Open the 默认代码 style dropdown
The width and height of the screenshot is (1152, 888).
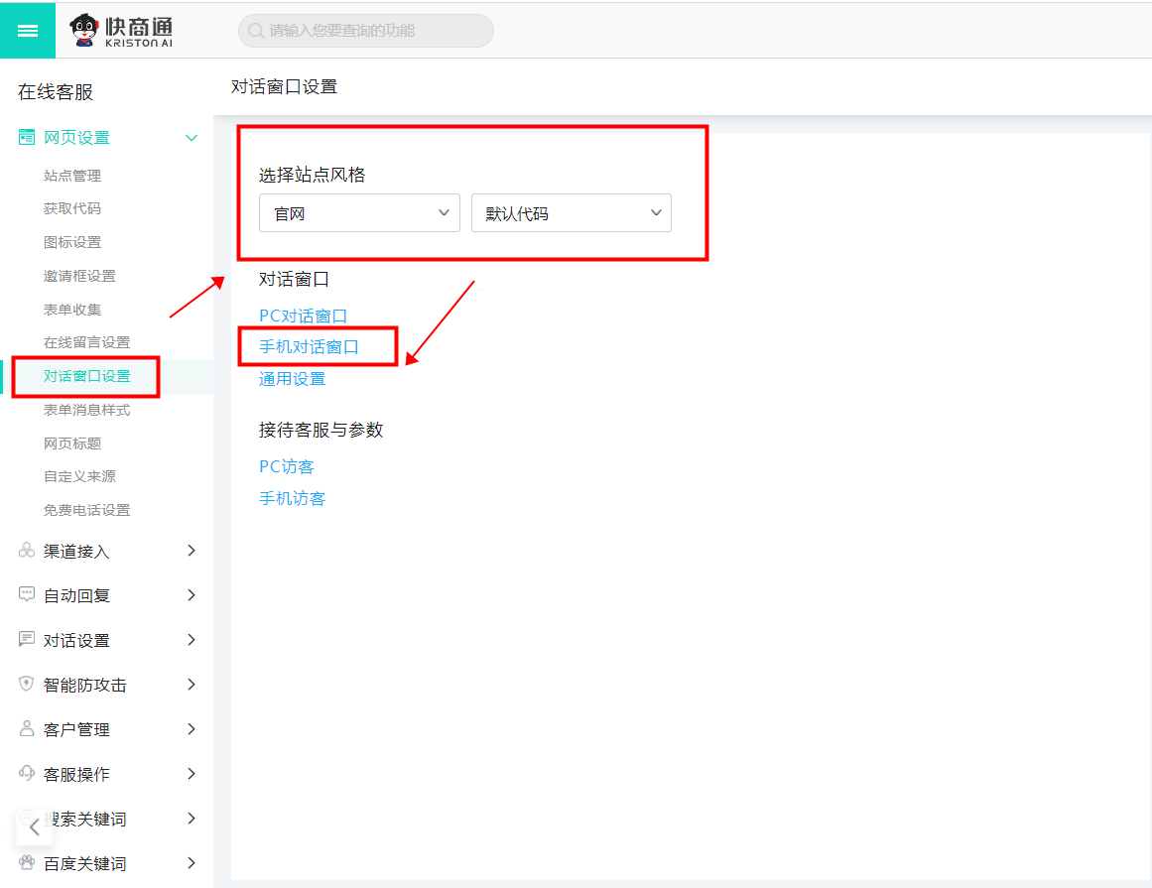pyautogui.click(x=571, y=213)
